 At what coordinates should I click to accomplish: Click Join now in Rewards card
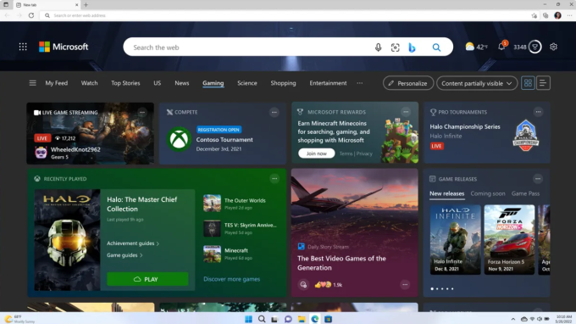[x=316, y=154]
